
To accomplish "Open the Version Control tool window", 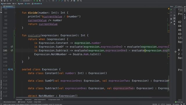I will pos(10,102).
